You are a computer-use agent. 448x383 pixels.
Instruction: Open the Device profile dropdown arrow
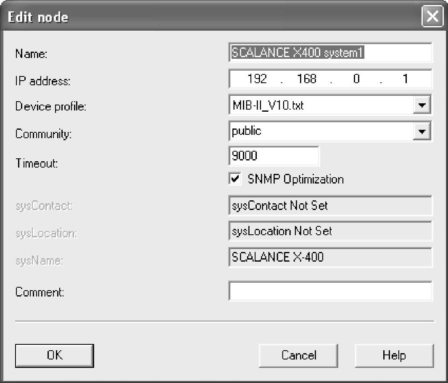click(x=422, y=105)
